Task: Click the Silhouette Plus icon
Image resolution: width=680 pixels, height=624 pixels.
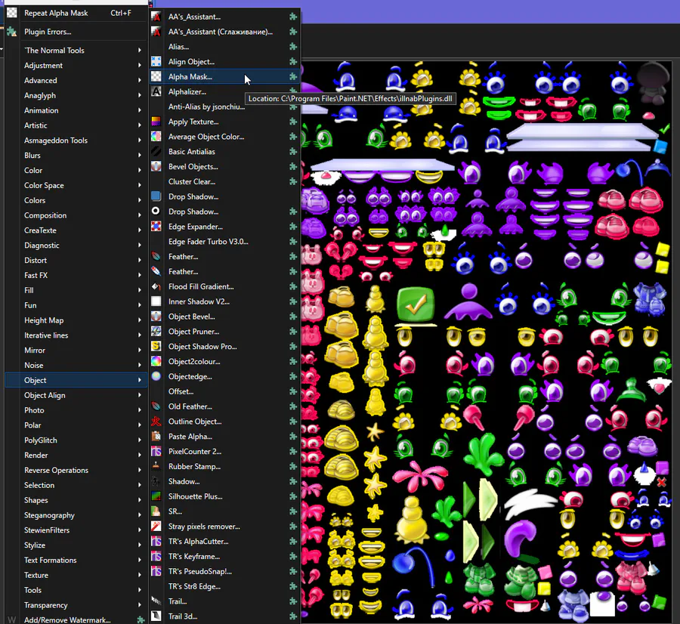Action: tap(156, 496)
